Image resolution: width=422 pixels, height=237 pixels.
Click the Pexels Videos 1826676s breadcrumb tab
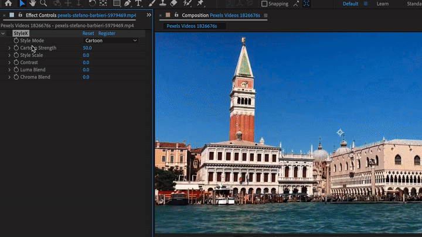coord(192,26)
